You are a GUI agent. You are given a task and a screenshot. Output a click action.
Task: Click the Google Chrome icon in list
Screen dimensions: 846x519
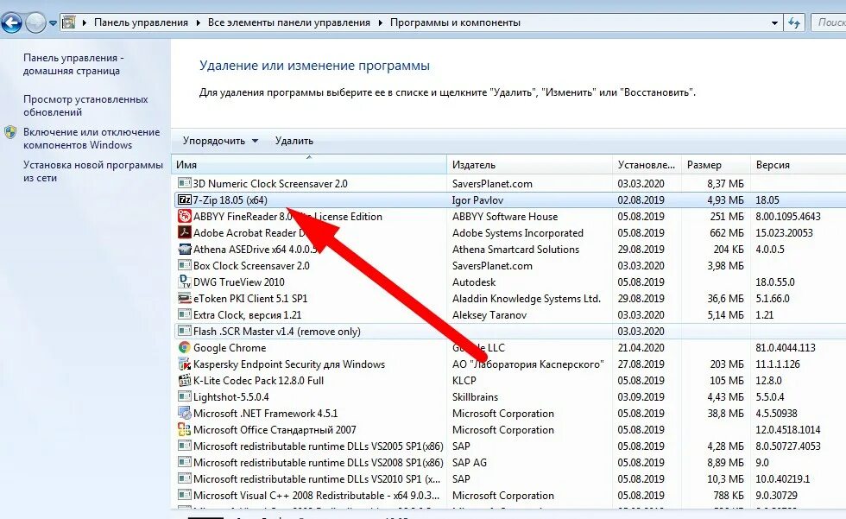[x=185, y=347]
